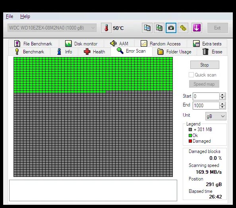Switch to the AAM tab

click(119, 44)
